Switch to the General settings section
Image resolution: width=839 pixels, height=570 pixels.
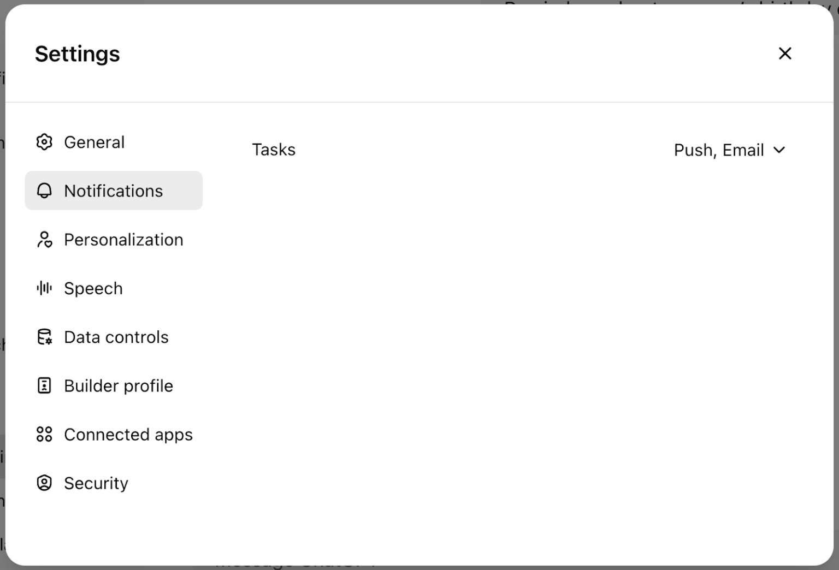(x=94, y=142)
